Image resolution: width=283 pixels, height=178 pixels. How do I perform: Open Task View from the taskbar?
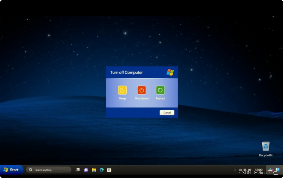(x=78, y=170)
